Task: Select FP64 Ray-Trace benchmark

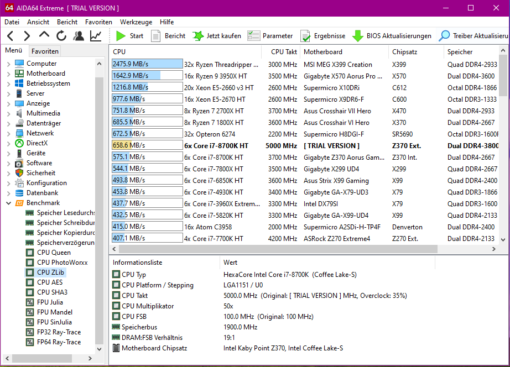Action: 59,342
